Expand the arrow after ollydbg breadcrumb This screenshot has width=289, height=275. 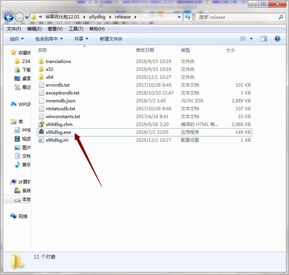pos(110,17)
